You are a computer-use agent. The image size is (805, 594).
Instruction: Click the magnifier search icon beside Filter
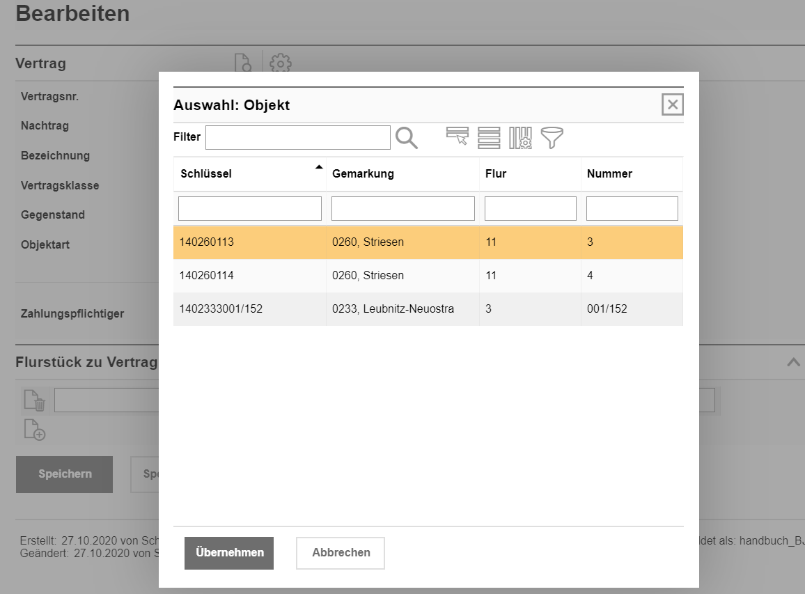407,138
